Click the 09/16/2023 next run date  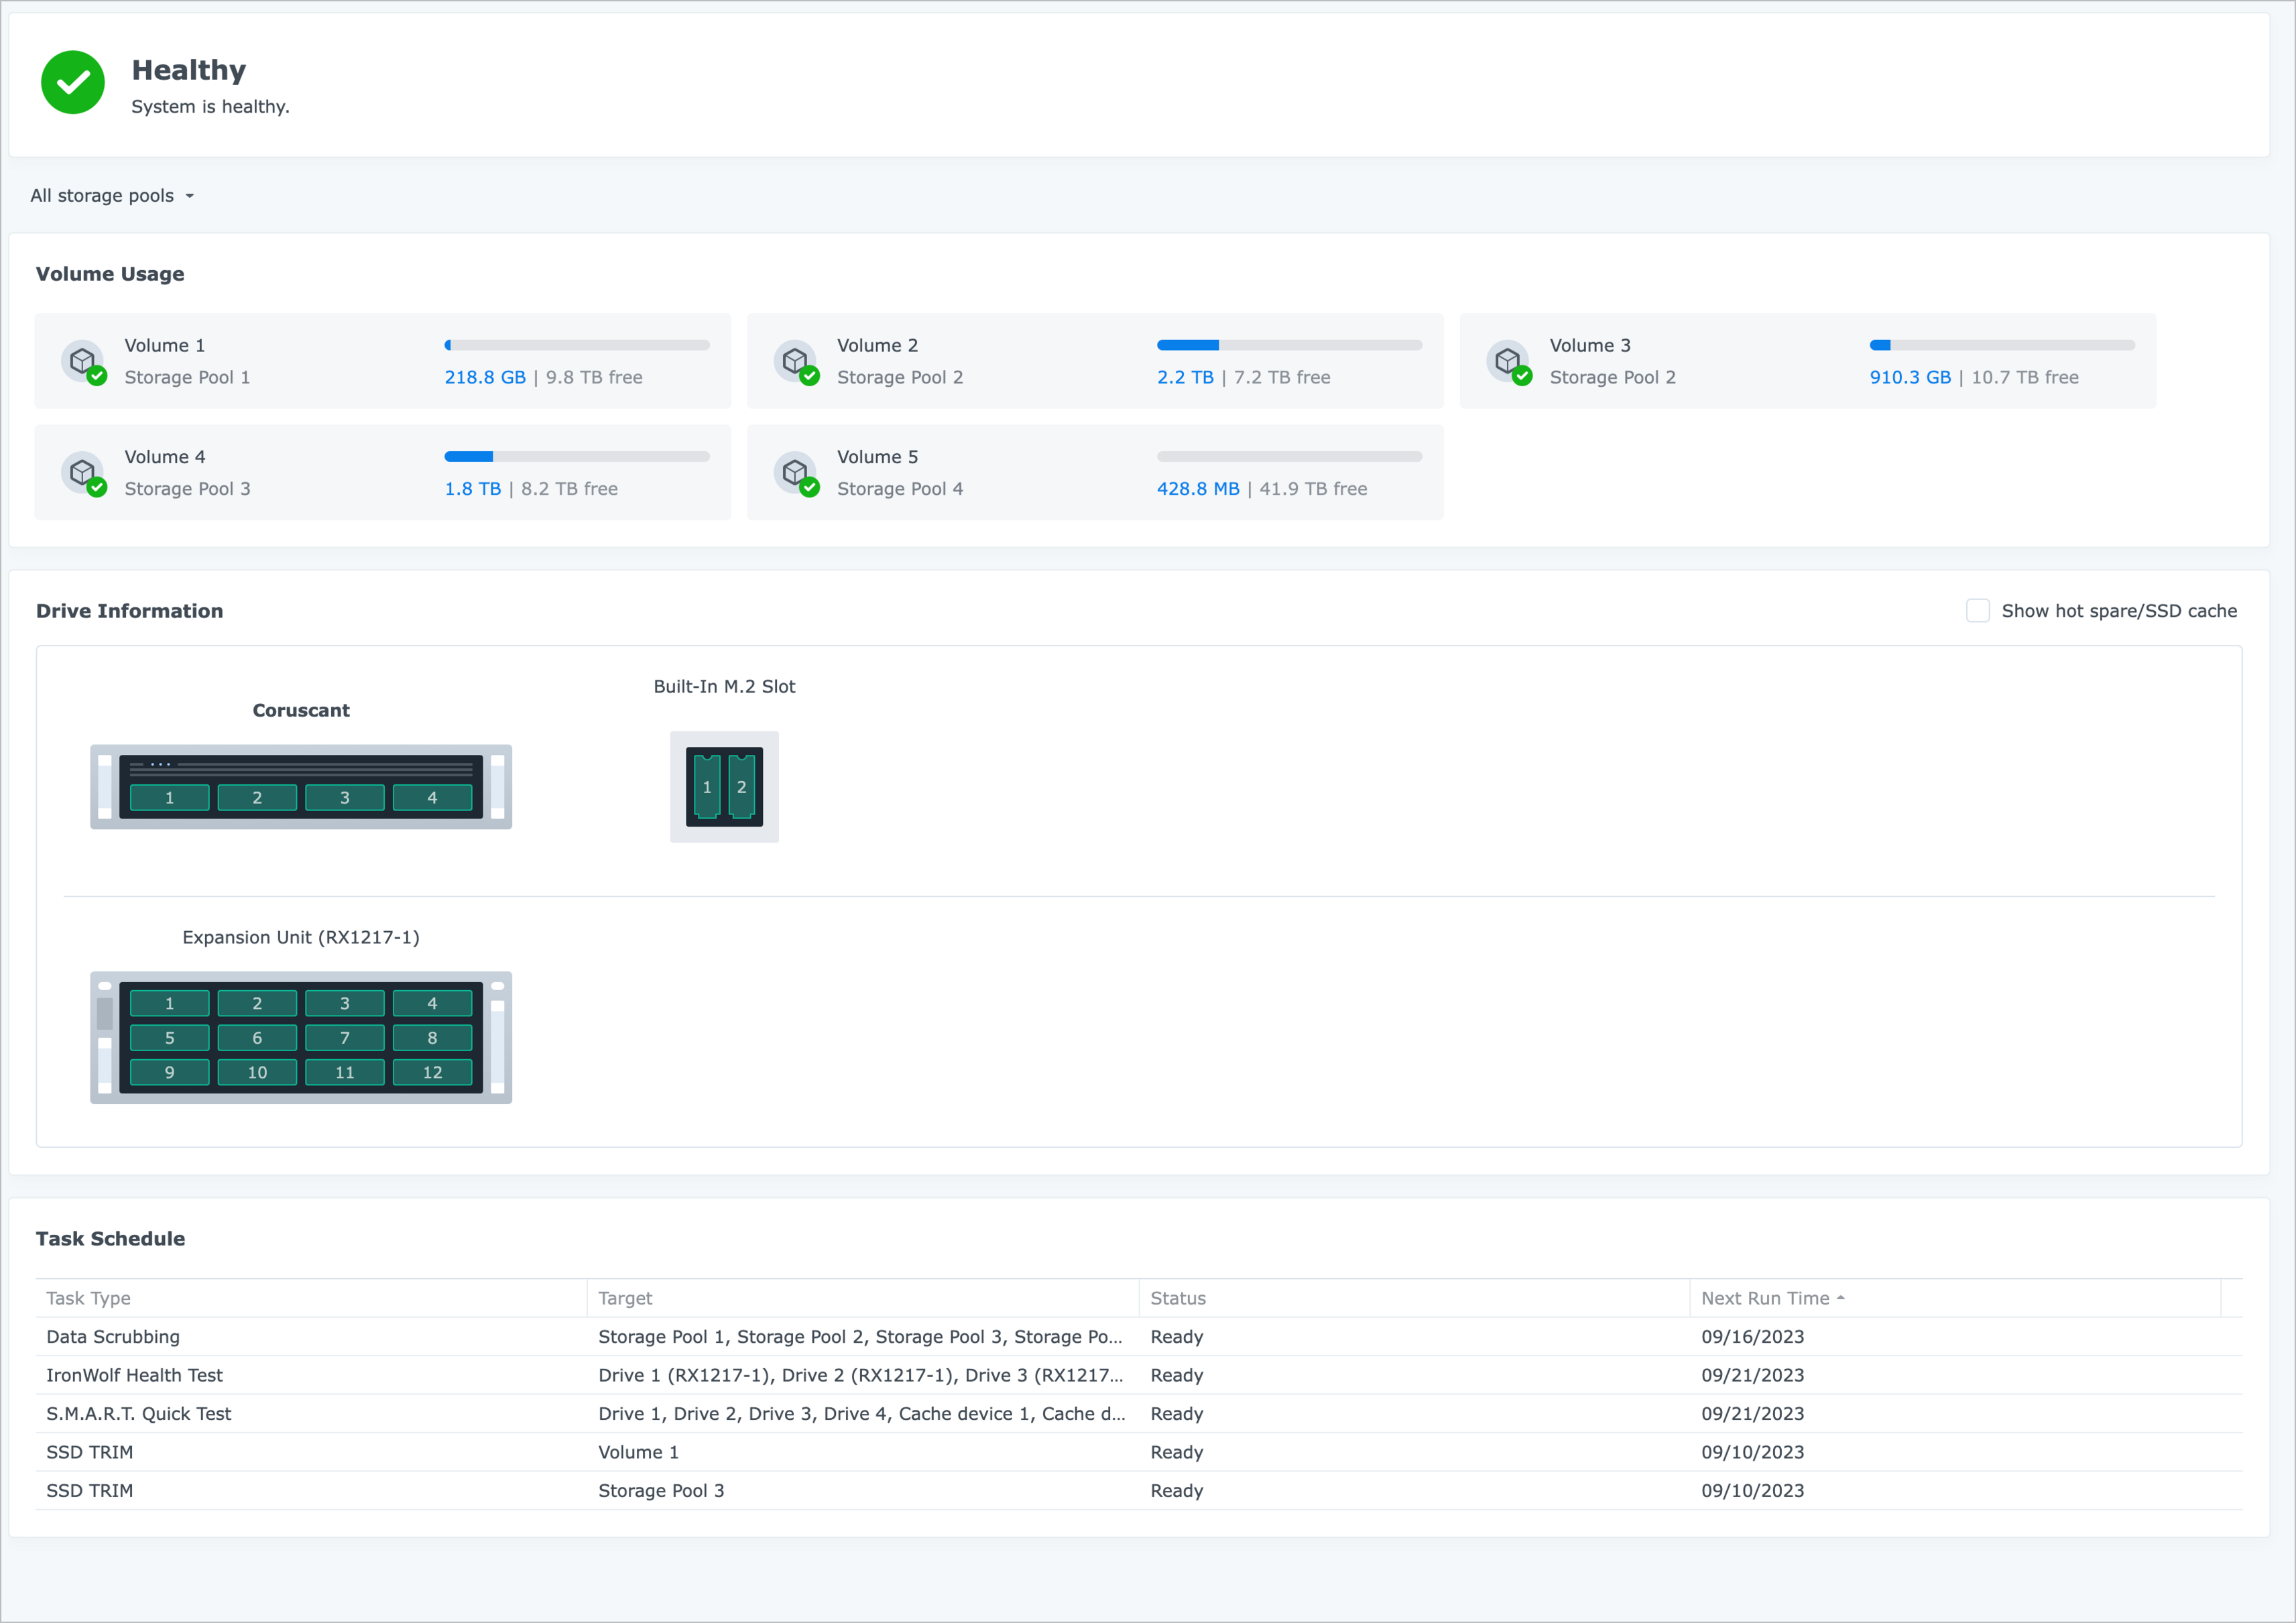click(x=1752, y=1337)
